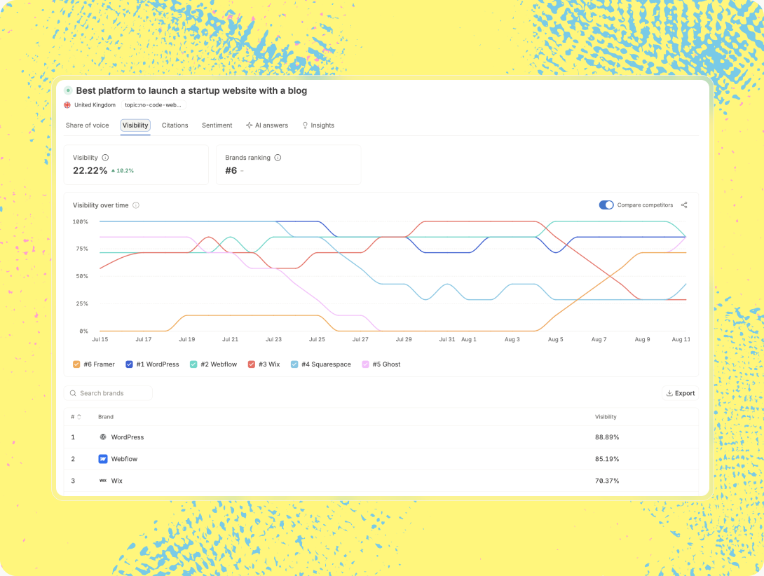Screen dimensions: 764x576
Task: Click the Webflow row brand name
Action: tap(124, 459)
